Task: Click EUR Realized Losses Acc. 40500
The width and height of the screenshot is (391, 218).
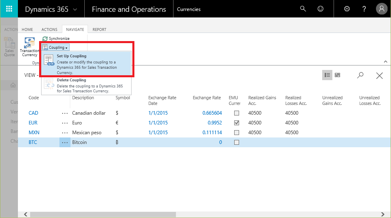Action: pyautogui.click(x=292, y=123)
